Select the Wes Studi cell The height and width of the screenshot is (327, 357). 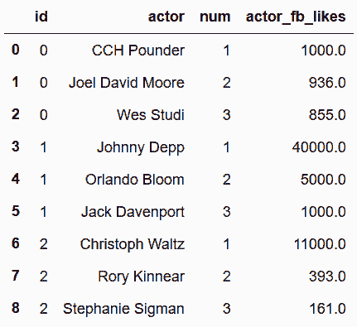(151, 115)
